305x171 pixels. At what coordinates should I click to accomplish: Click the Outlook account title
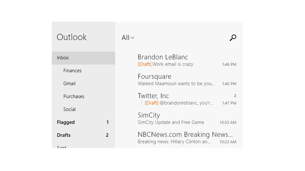pos(72,37)
